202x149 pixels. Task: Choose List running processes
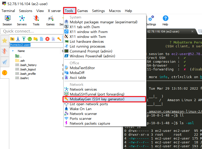pos(105,46)
